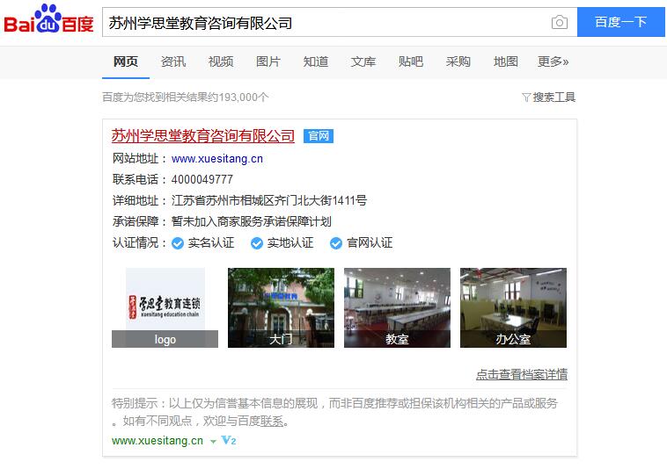Click the 实名认证 blue checkmark icon
This screenshot has height=469, width=667.
point(178,243)
